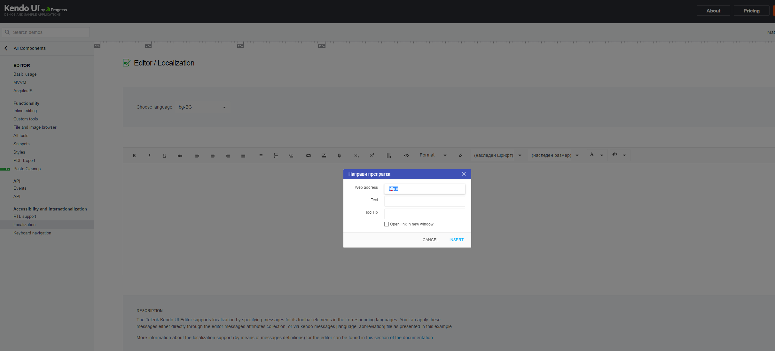Viewport: 775px width, 351px height.
Task: Open the font color picker arrow
Action: coord(602,155)
